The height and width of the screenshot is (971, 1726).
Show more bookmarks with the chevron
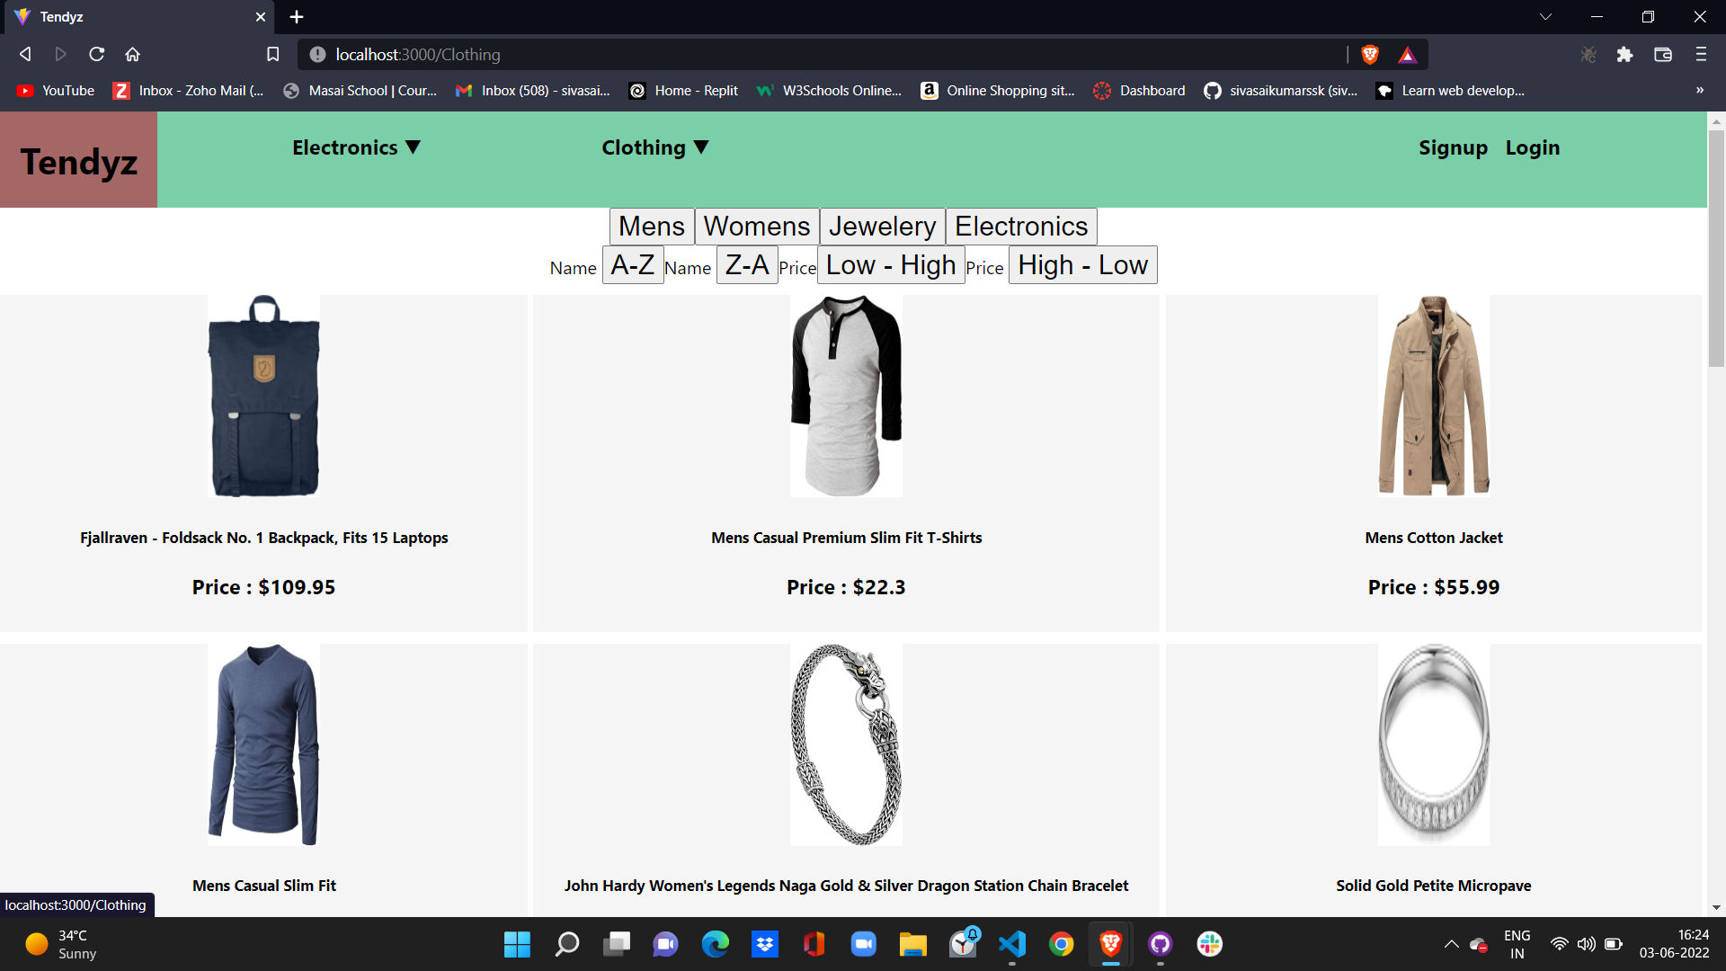pyautogui.click(x=1699, y=90)
